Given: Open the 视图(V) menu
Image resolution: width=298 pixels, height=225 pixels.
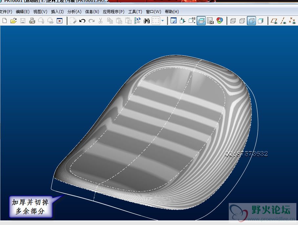Looking at the screenshot, I should (40, 12).
